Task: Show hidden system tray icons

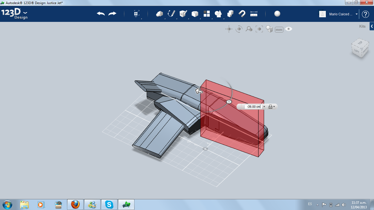Action: (x=317, y=205)
